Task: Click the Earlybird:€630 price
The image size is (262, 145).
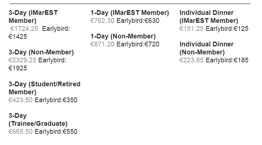Action: tap(138, 21)
